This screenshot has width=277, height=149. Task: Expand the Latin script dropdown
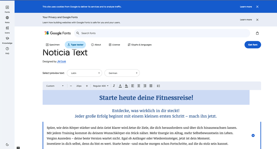tap(84, 73)
